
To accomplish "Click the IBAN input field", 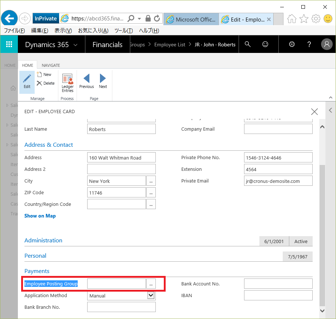I will 278,295.
